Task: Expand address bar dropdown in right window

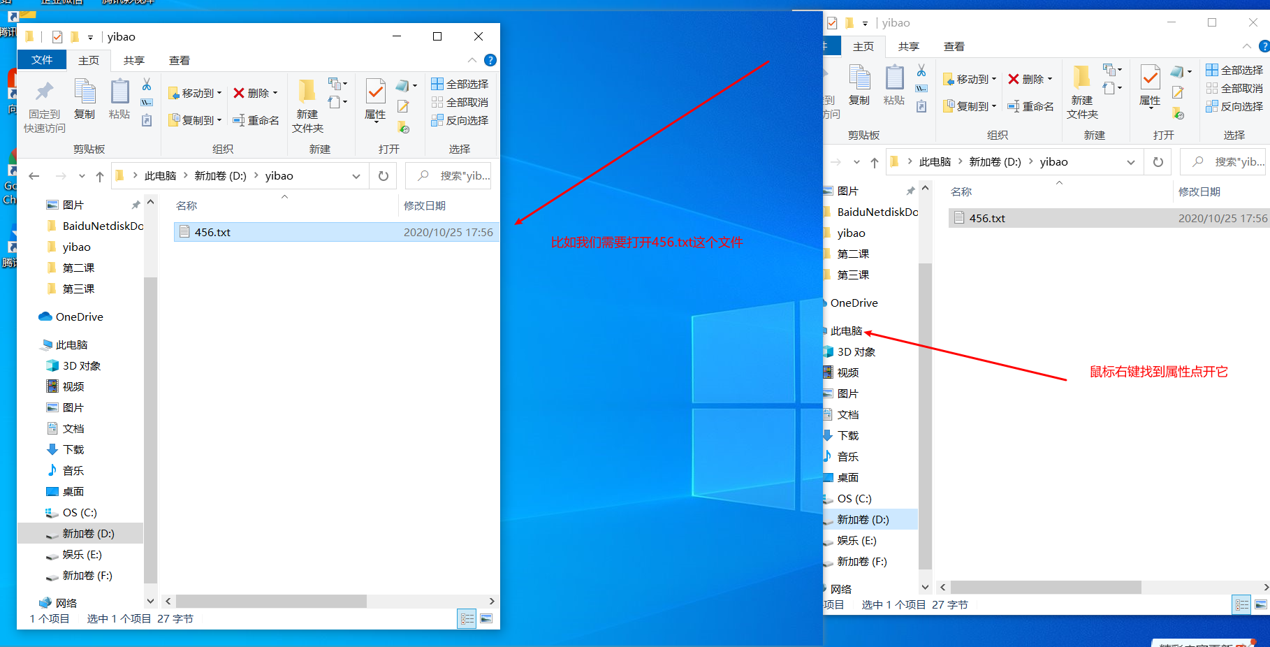Action: (x=1131, y=162)
